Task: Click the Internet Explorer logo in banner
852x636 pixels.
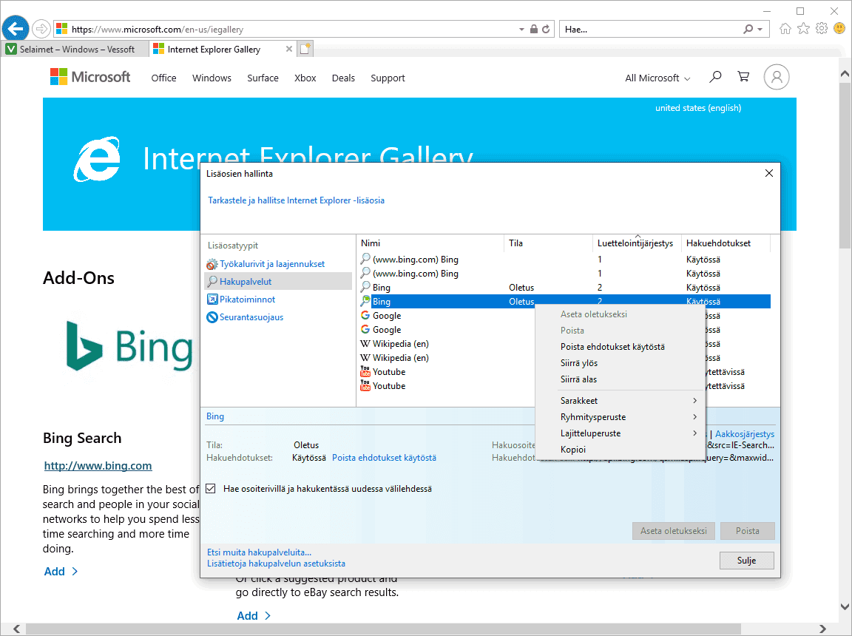Action: [98, 158]
